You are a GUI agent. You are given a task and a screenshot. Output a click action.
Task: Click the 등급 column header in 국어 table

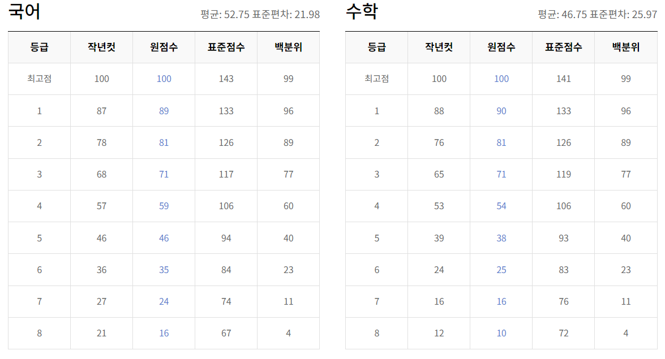click(39, 47)
